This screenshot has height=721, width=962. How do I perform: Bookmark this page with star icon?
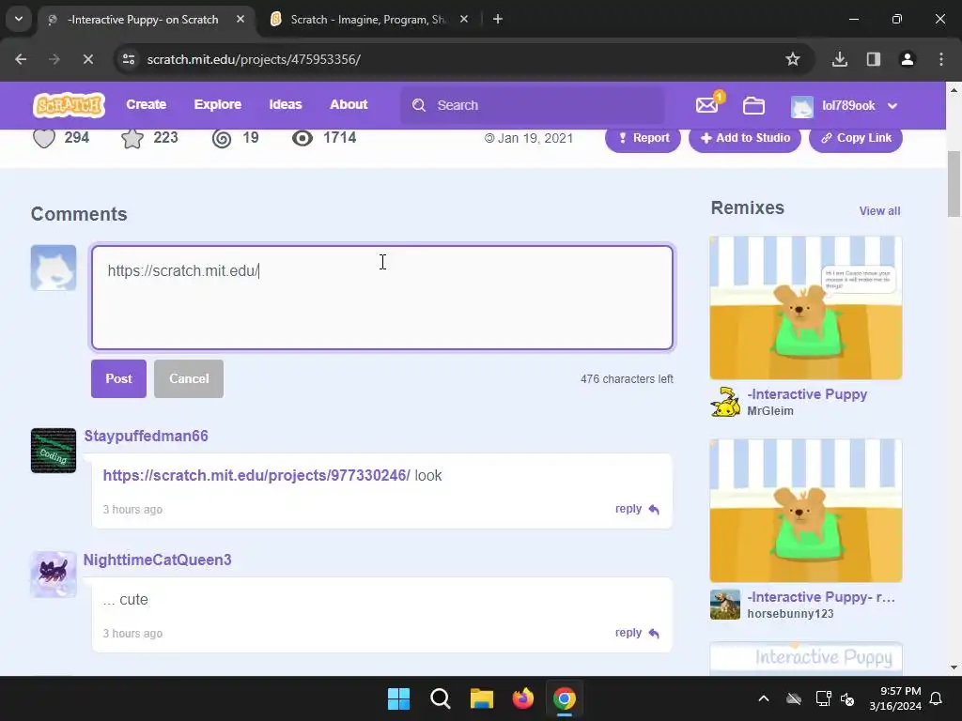tap(793, 59)
